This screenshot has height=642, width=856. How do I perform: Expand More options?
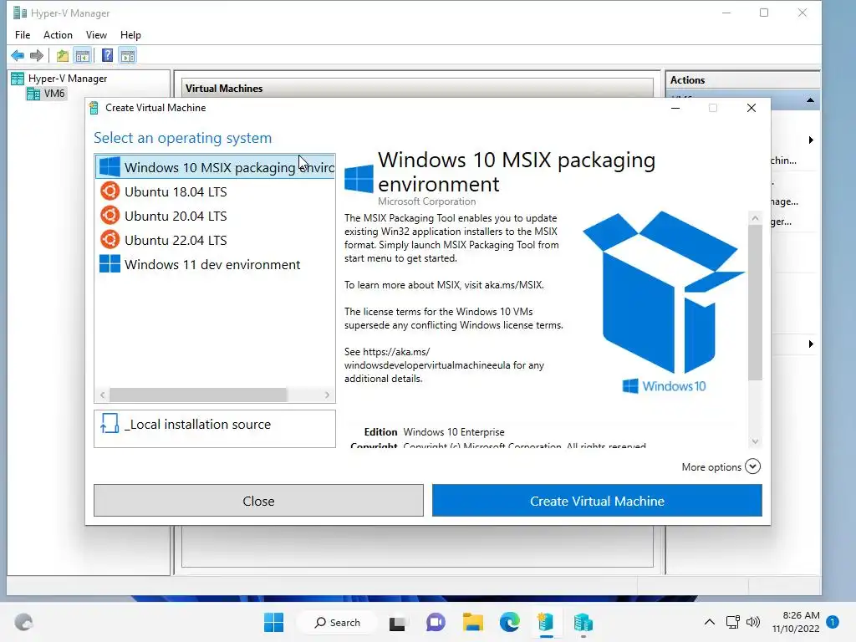[x=721, y=466]
